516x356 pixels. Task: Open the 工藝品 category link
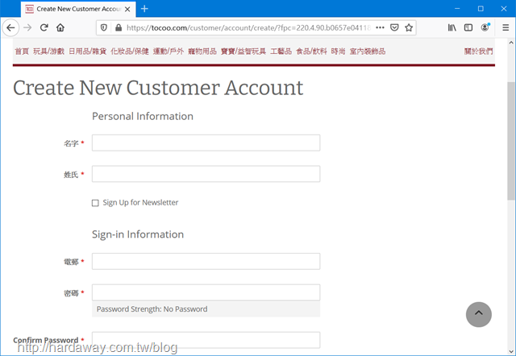pos(281,52)
